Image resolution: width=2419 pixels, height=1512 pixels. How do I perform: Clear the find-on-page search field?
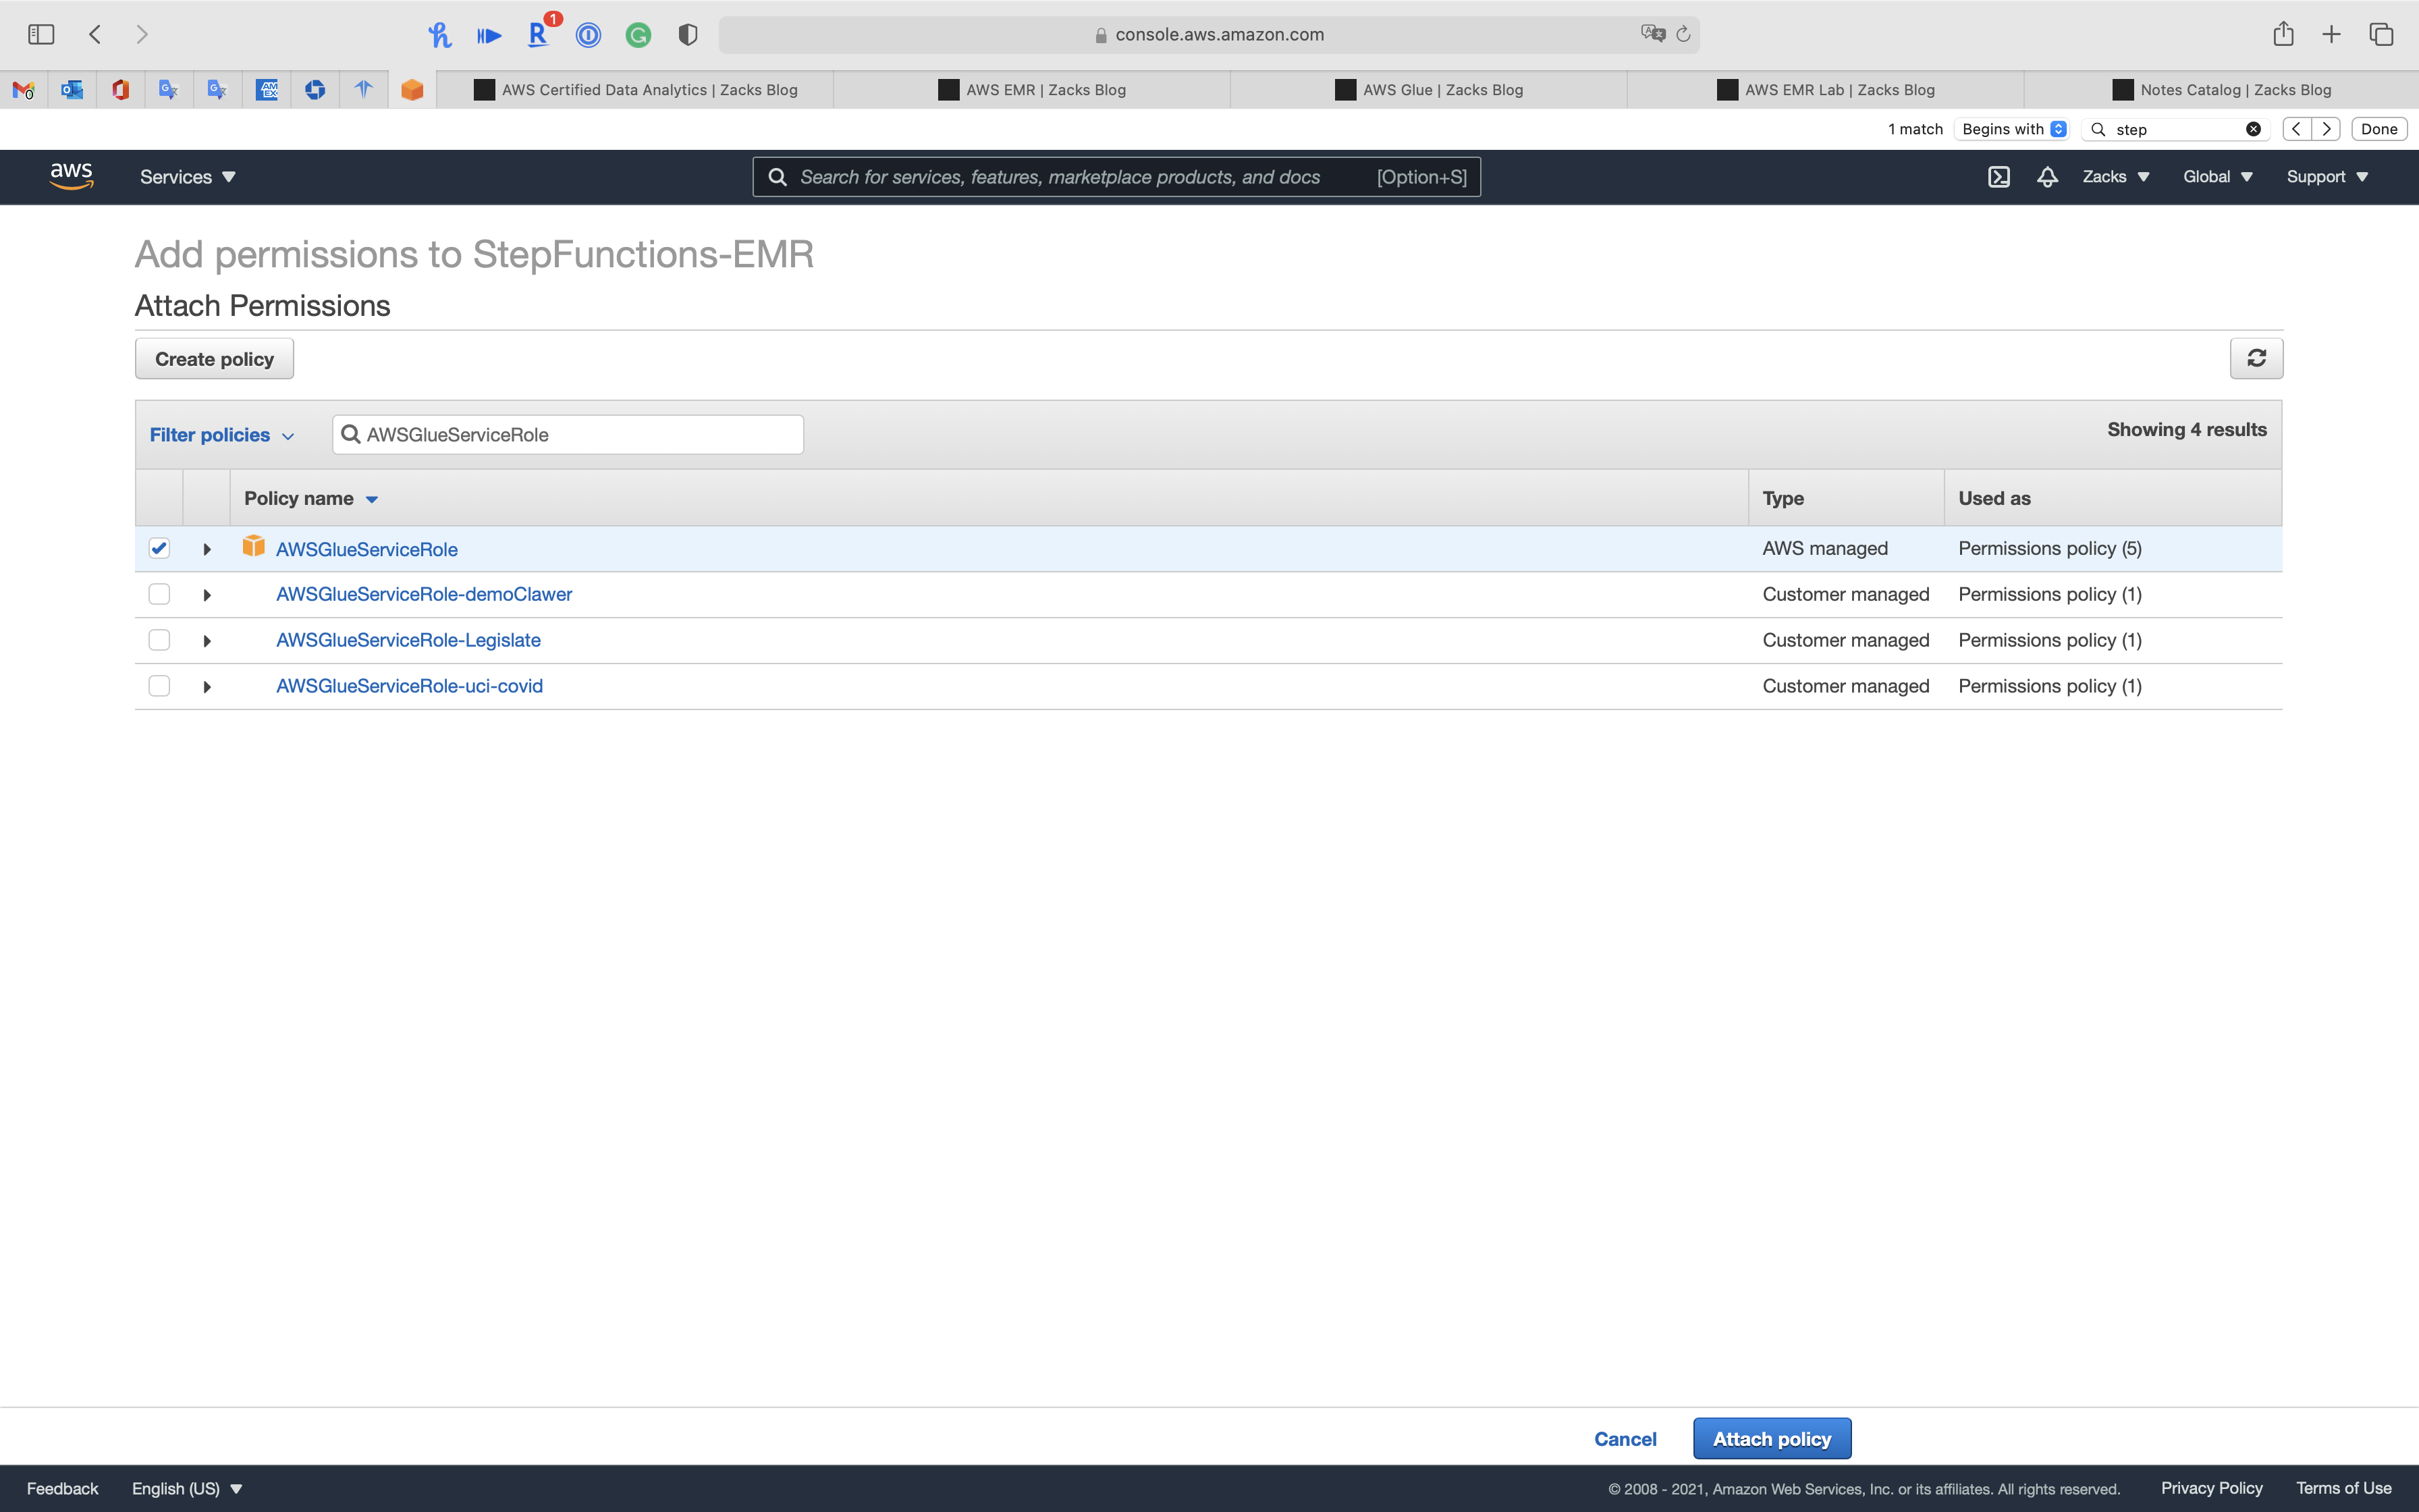pos(2253,129)
